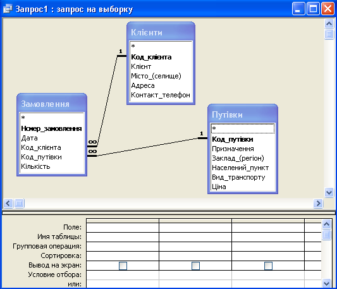Close the Запрос1 query window
Screen dimensions: 337x289
[x=328, y=9]
